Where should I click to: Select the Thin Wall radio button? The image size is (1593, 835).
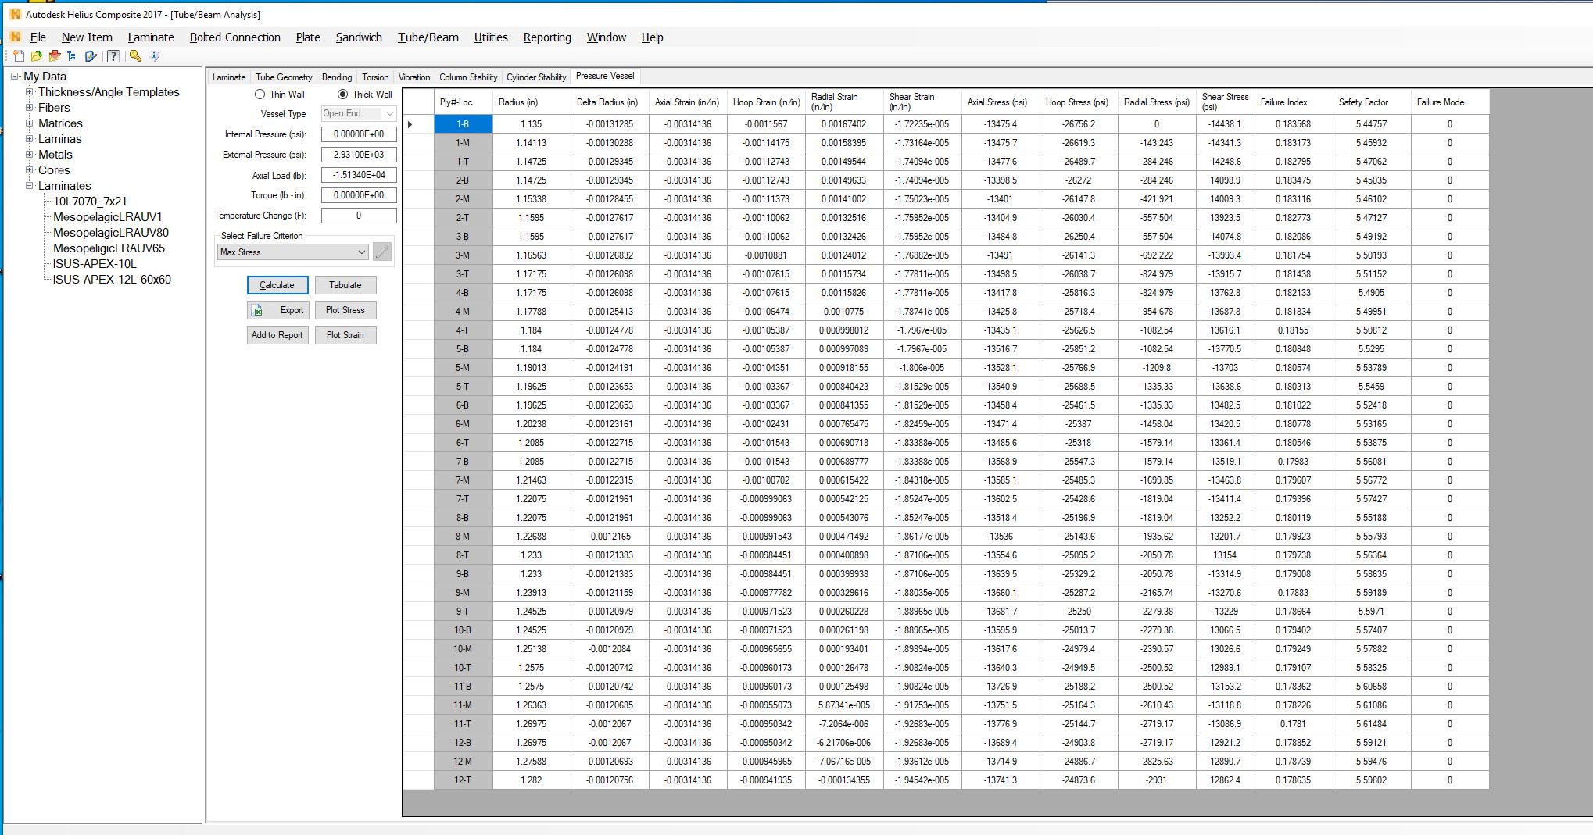pyautogui.click(x=260, y=95)
